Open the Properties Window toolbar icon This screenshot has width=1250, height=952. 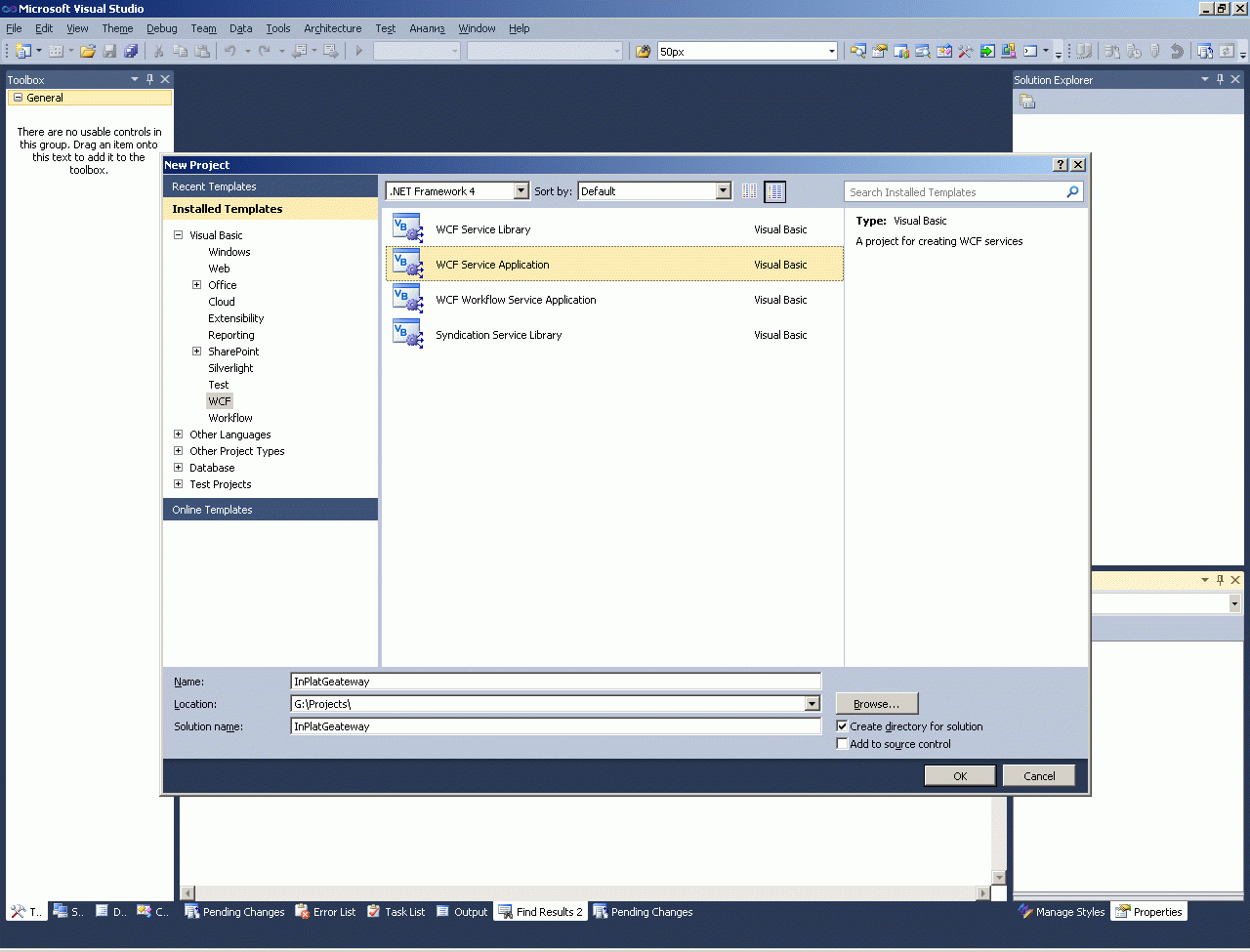point(880,52)
